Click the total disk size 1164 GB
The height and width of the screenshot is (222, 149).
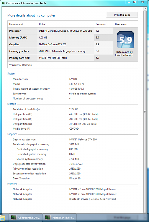[x=74, y=109]
